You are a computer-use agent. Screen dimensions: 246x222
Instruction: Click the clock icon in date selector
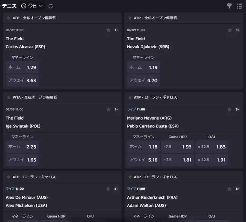(x=24, y=6)
